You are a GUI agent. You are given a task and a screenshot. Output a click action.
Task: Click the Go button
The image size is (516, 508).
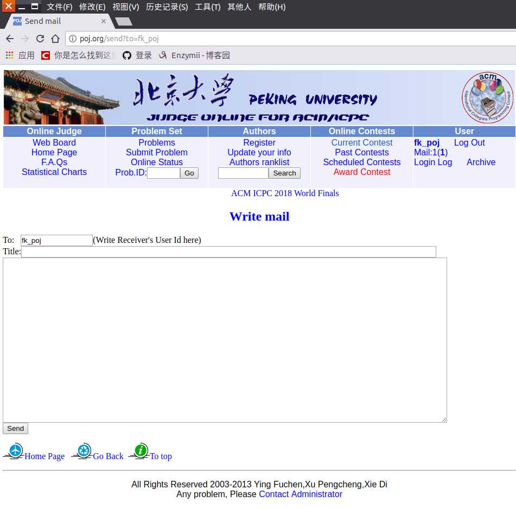pyautogui.click(x=189, y=173)
